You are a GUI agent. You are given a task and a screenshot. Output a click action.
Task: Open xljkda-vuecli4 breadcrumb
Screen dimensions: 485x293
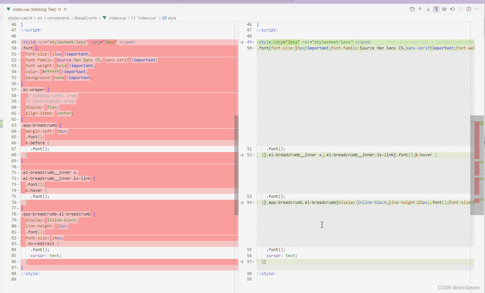(x=20, y=18)
